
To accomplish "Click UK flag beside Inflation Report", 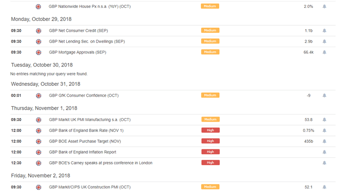I will [x=39, y=152].
